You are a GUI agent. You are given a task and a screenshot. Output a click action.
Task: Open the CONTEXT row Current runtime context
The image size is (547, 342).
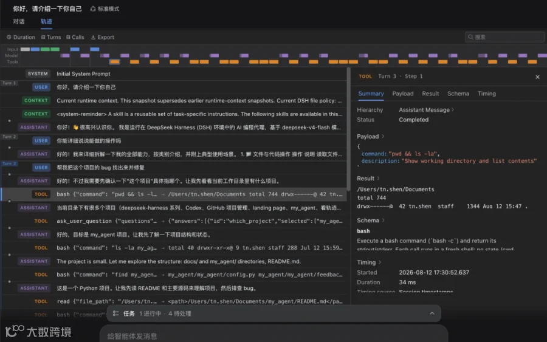[x=174, y=100]
